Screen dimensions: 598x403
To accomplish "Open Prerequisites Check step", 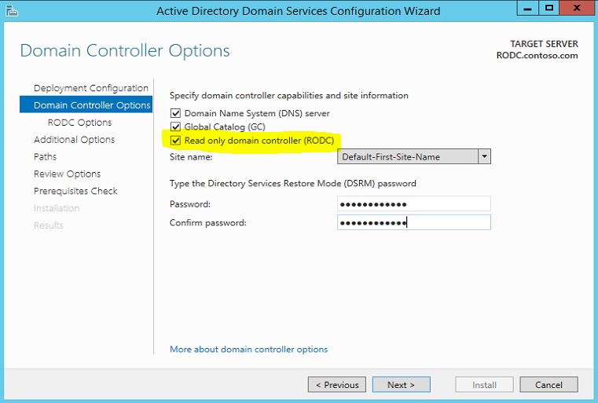I will coord(75,191).
